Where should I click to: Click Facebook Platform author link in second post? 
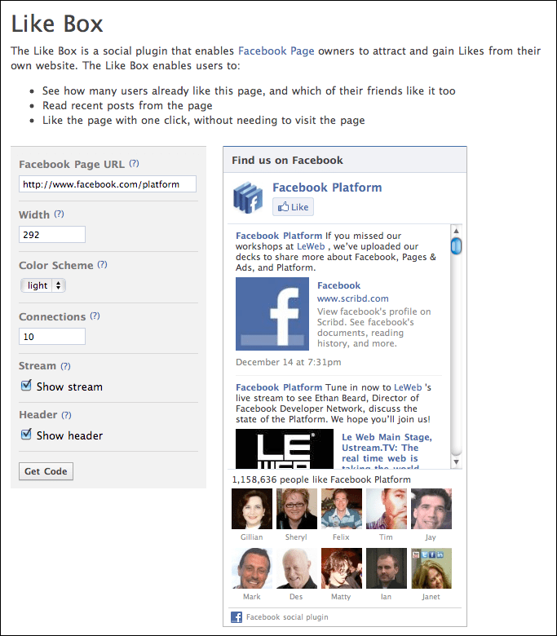(x=279, y=387)
